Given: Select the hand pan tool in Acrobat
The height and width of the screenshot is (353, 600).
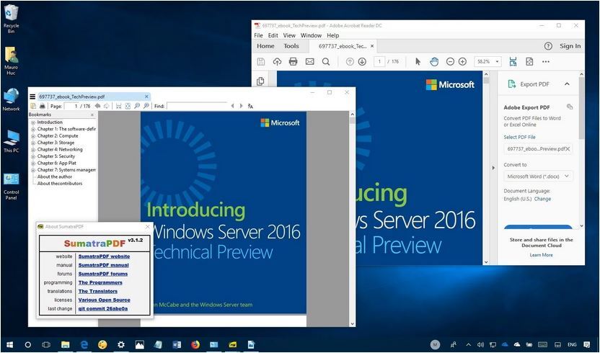Looking at the screenshot, I should point(434,61).
